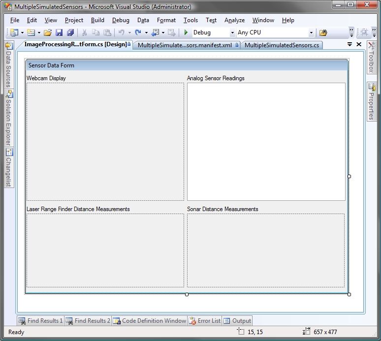The width and height of the screenshot is (381, 341).
Task: Click the Save All icon
Action: 70,32
